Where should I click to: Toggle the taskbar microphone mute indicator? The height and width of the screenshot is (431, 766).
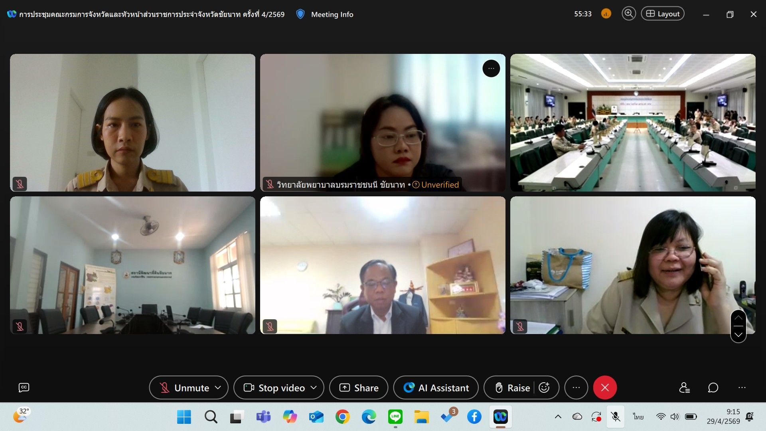tap(616, 417)
